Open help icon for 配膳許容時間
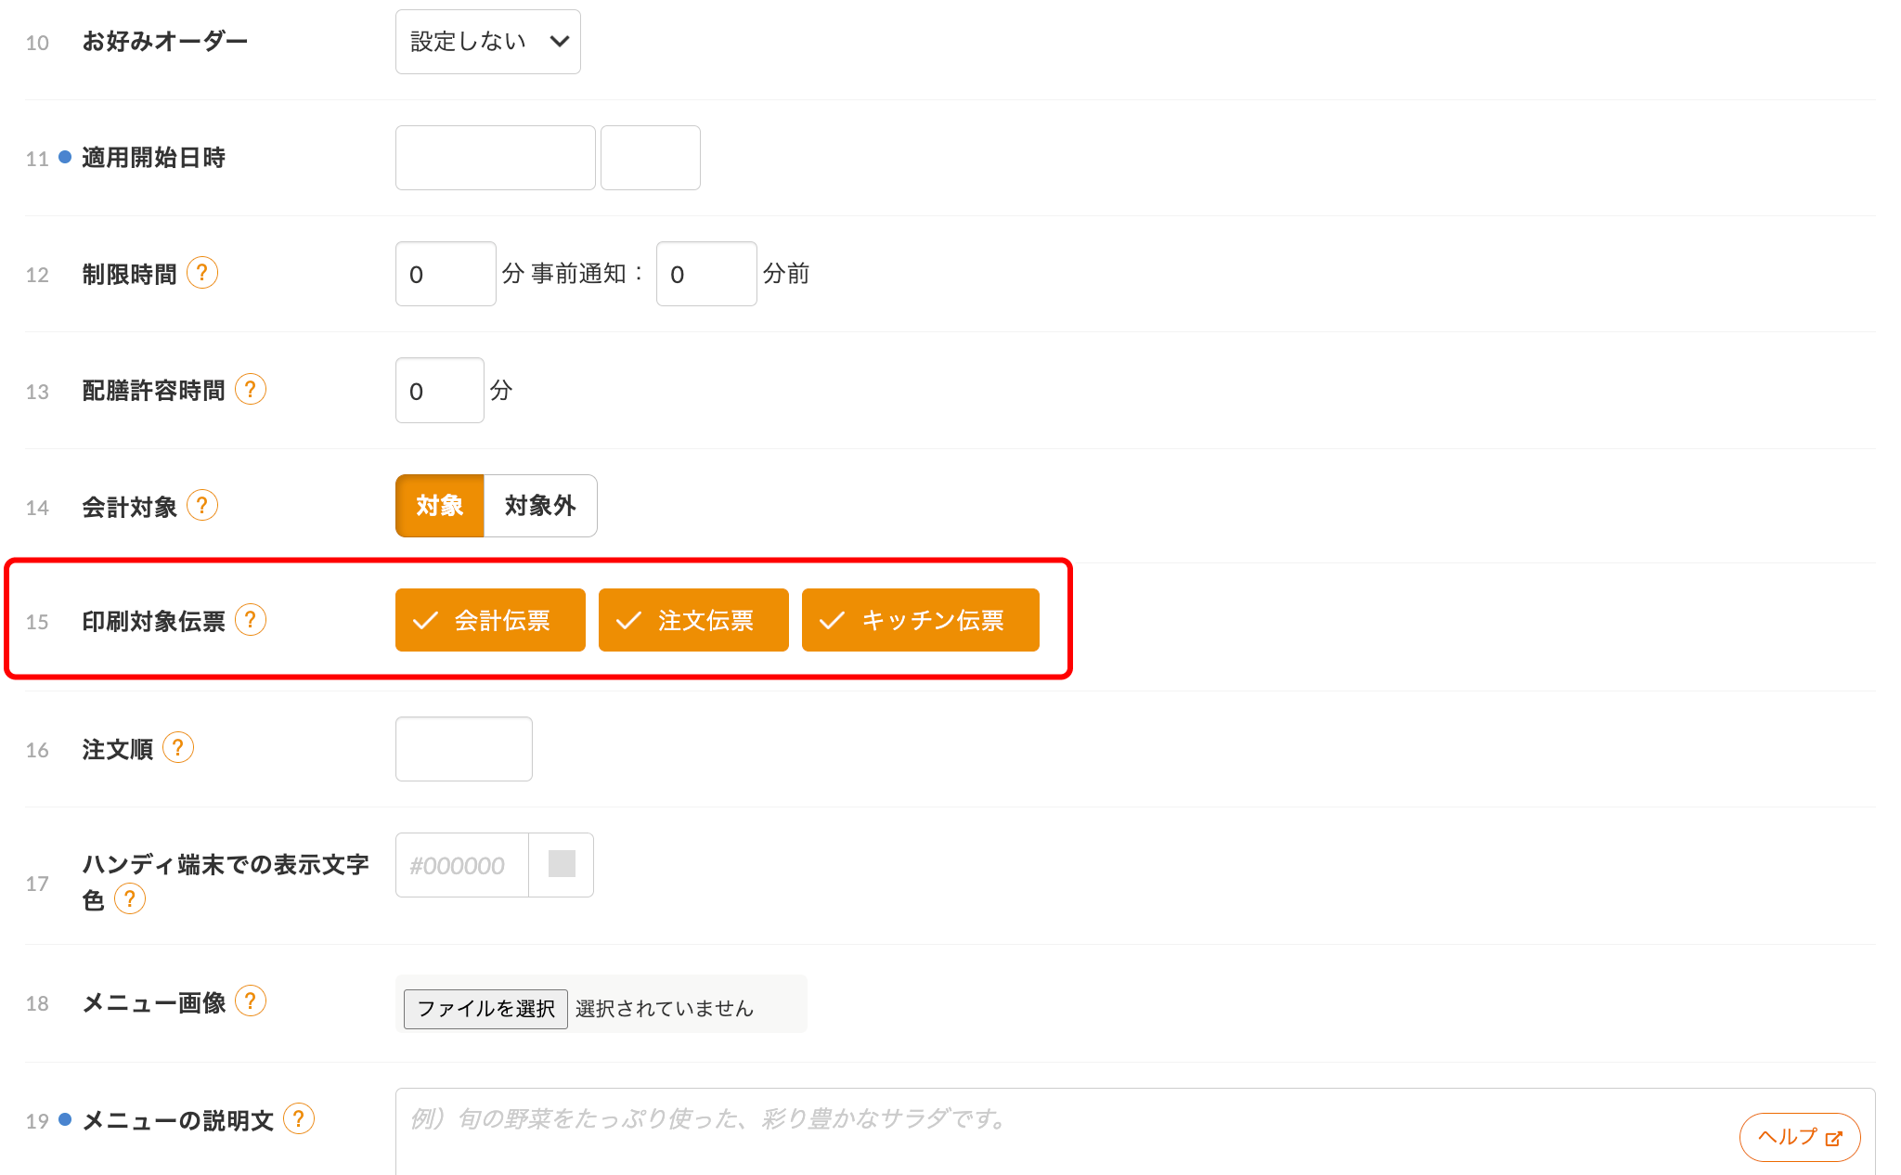Image resolution: width=1901 pixels, height=1175 pixels. (x=251, y=389)
